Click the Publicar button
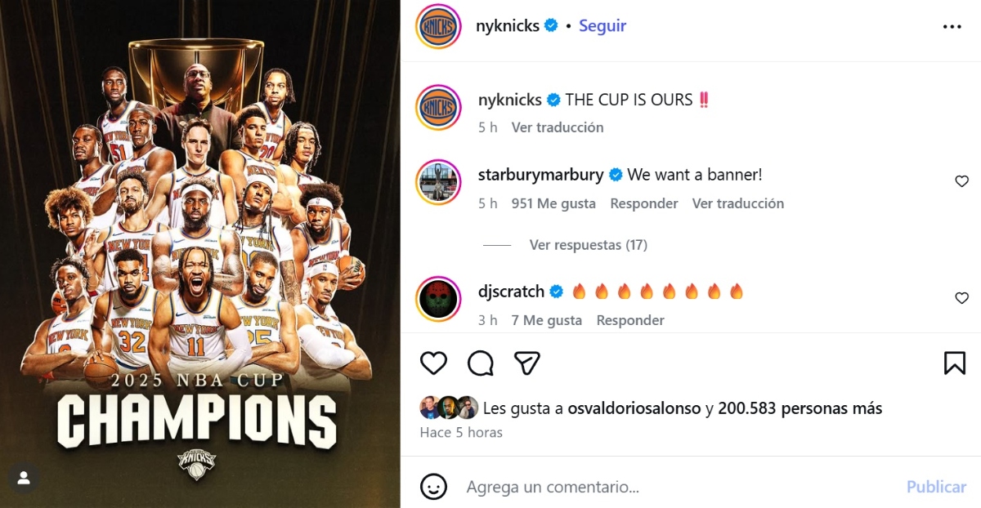This screenshot has height=508, width=981. tap(936, 487)
